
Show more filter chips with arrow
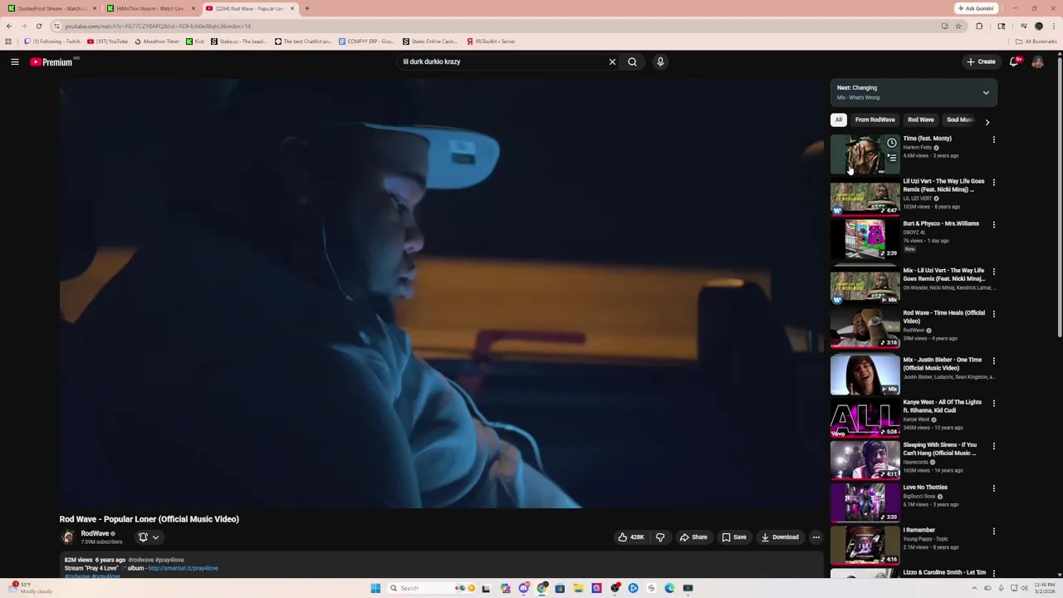point(987,122)
